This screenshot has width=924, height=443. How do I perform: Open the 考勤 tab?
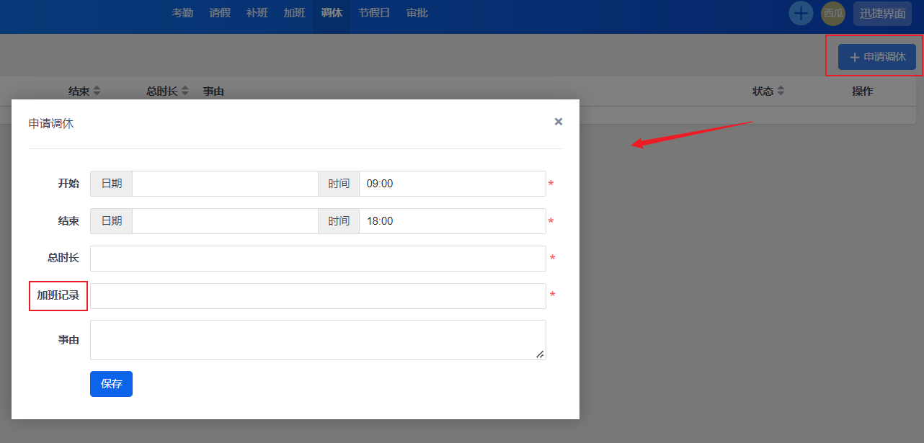pos(182,13)
